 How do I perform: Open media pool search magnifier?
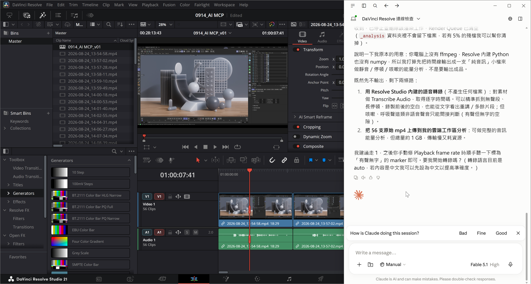pyautogui.click(x=109, y=24)
